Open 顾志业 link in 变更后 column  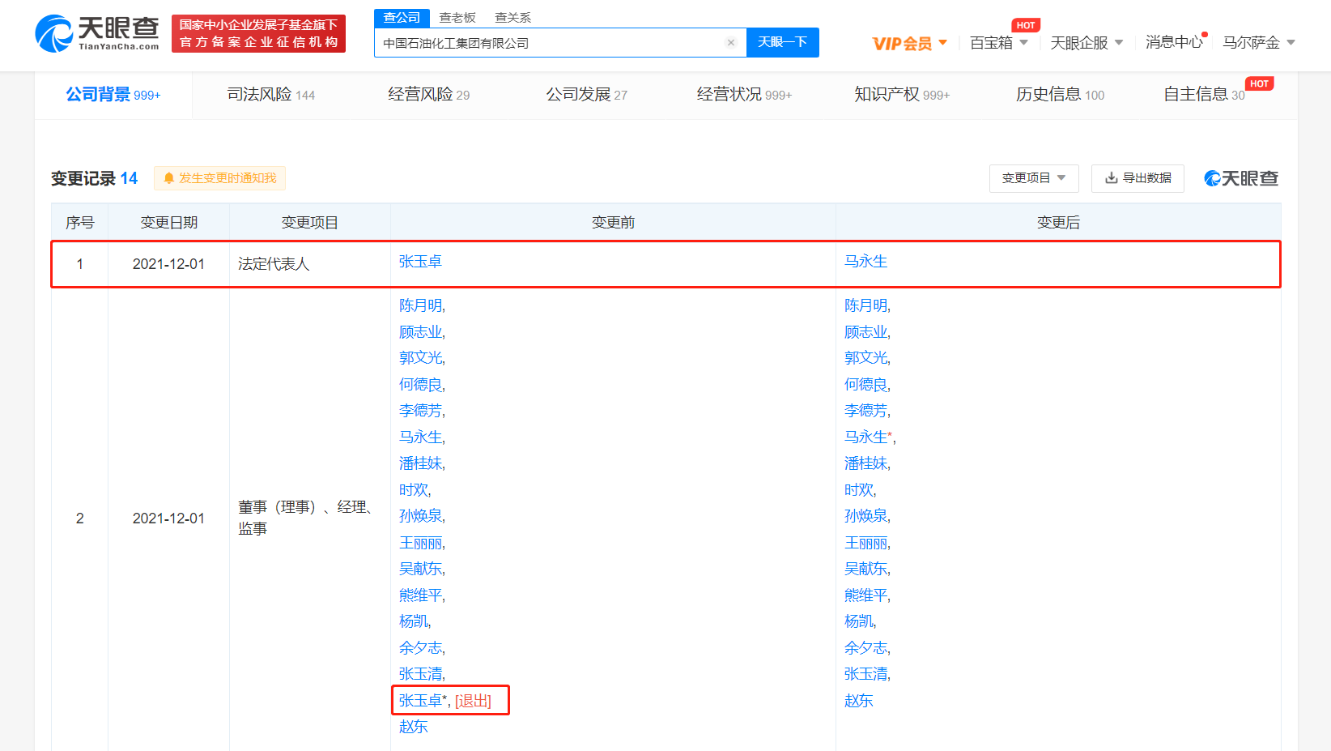(866, 332)
